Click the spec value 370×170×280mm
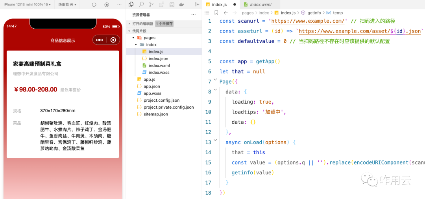The image size is (425, 199). 58,111
